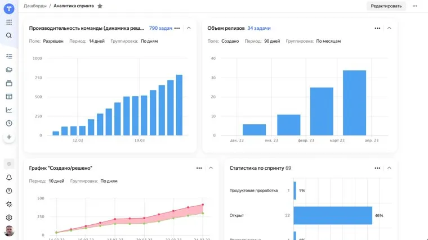Click the plus icon to create new
Image resolution: width=428 pixels, height=240 pixels.
9,137
